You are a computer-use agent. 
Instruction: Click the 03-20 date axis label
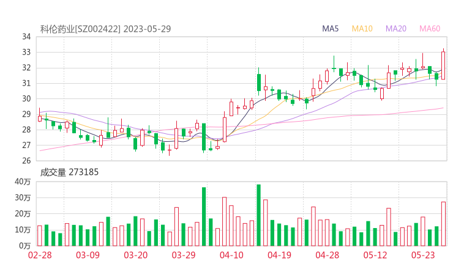tap(136, 255)
